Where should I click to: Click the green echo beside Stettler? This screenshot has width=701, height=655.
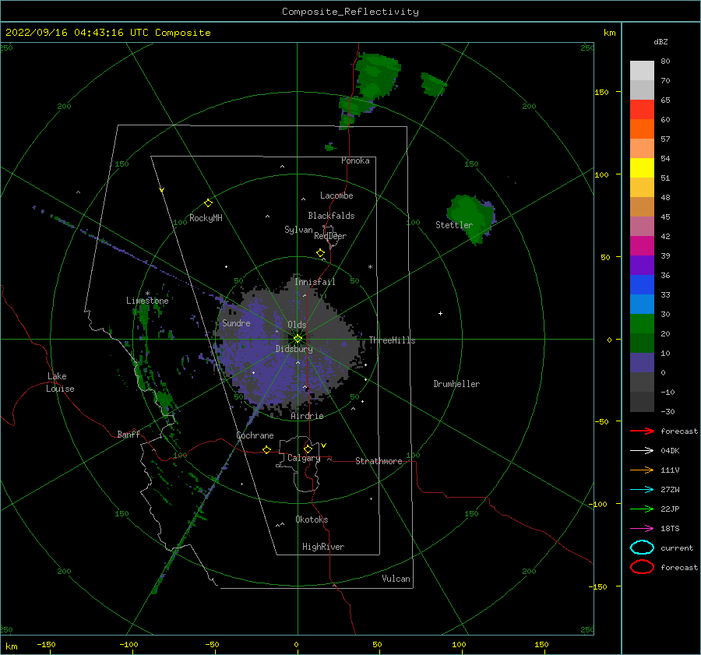[470, 218]
